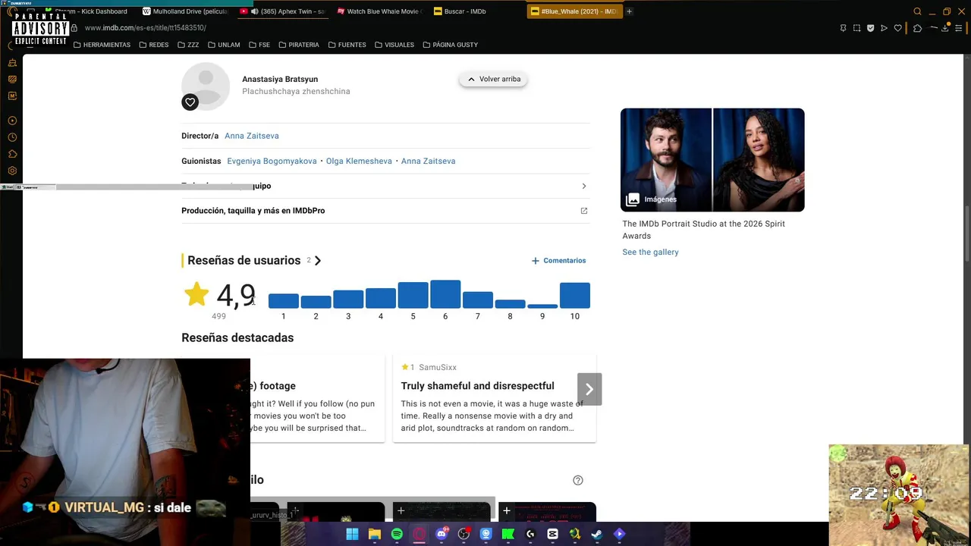The image size is (971, 546).
Task: Open OBS Studio from the taskbar
Action: [464, 534]
